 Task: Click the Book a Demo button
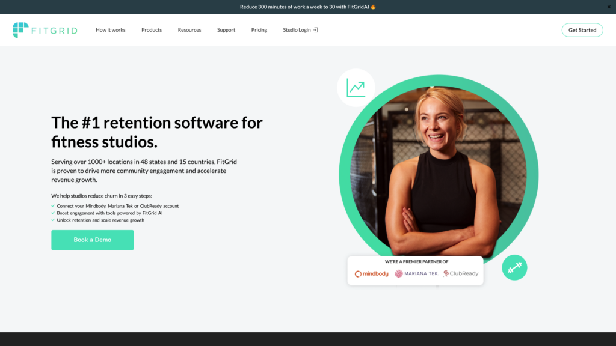92,240
